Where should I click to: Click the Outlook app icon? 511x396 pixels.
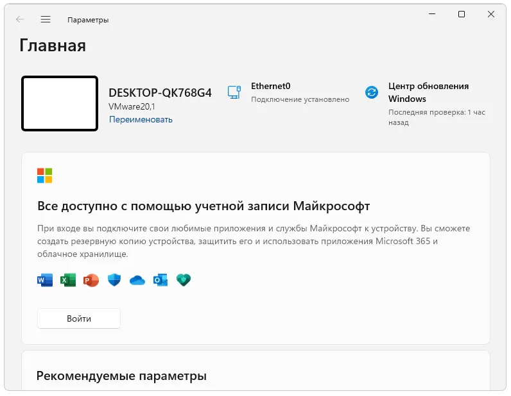(x=160, y=280)
